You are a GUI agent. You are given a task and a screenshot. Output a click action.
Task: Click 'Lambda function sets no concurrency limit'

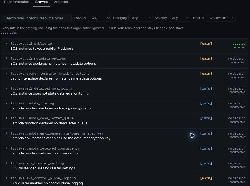45,153
